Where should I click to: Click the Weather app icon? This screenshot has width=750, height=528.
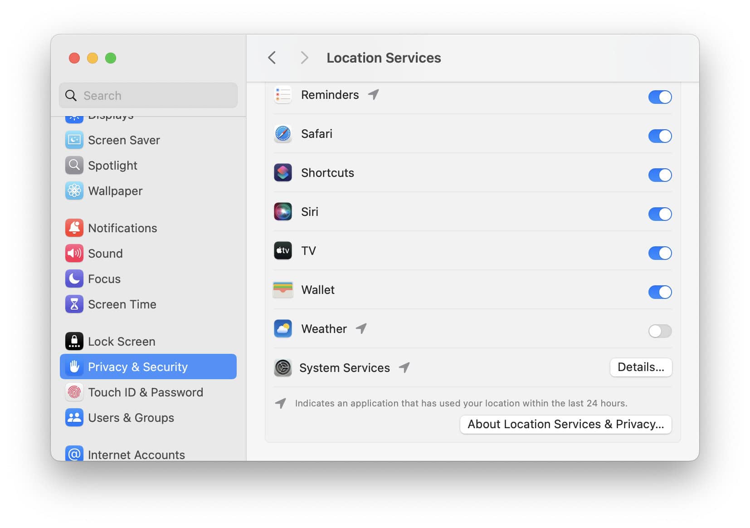(283, 329)
